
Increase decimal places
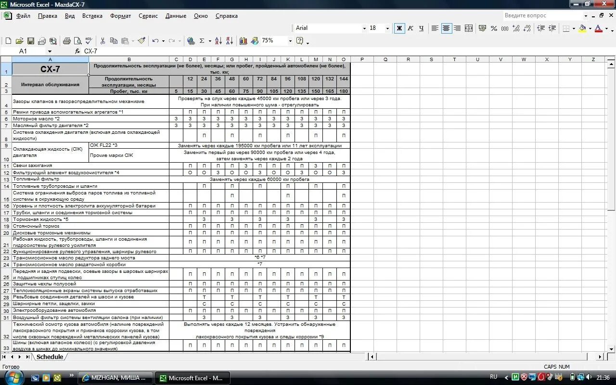pyautogui.click(x=516, y=28)
